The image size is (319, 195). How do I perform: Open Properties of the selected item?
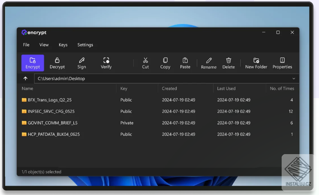(x=282, y=63)
